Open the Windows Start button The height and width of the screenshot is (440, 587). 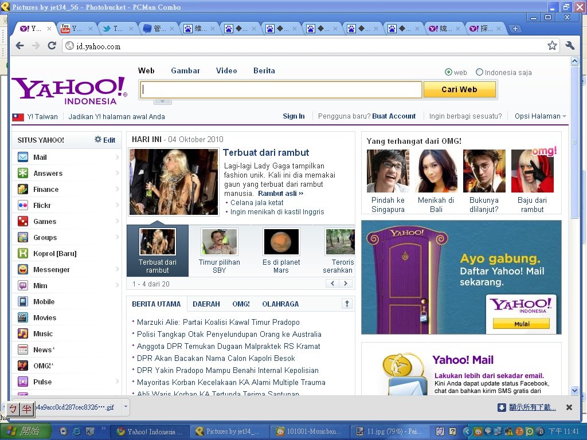[25, 431]
